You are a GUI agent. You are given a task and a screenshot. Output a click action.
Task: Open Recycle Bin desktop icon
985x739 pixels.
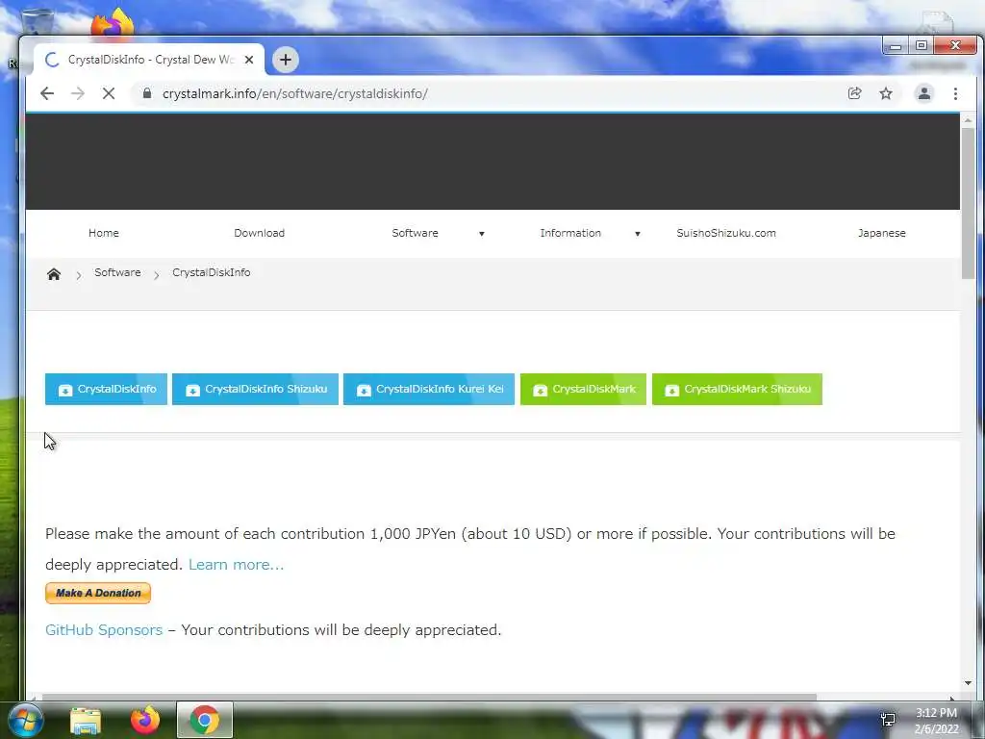click(x=38, y=21)
